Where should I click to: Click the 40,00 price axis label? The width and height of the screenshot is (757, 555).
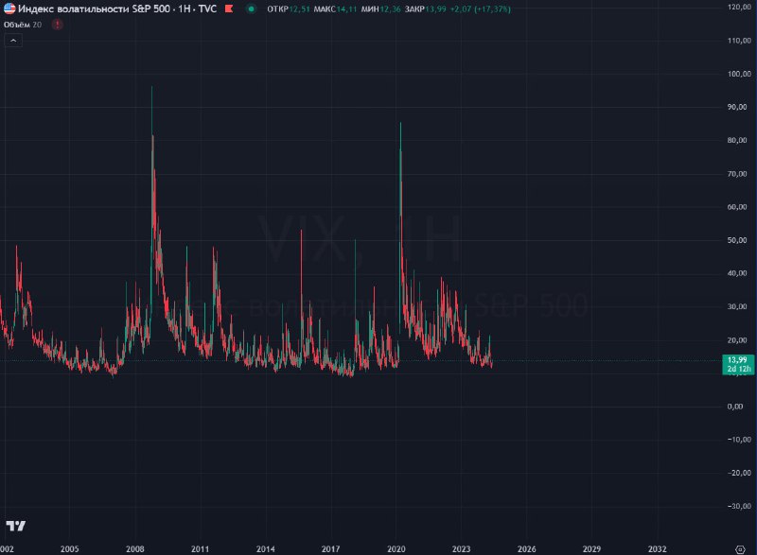pos(737,273)
